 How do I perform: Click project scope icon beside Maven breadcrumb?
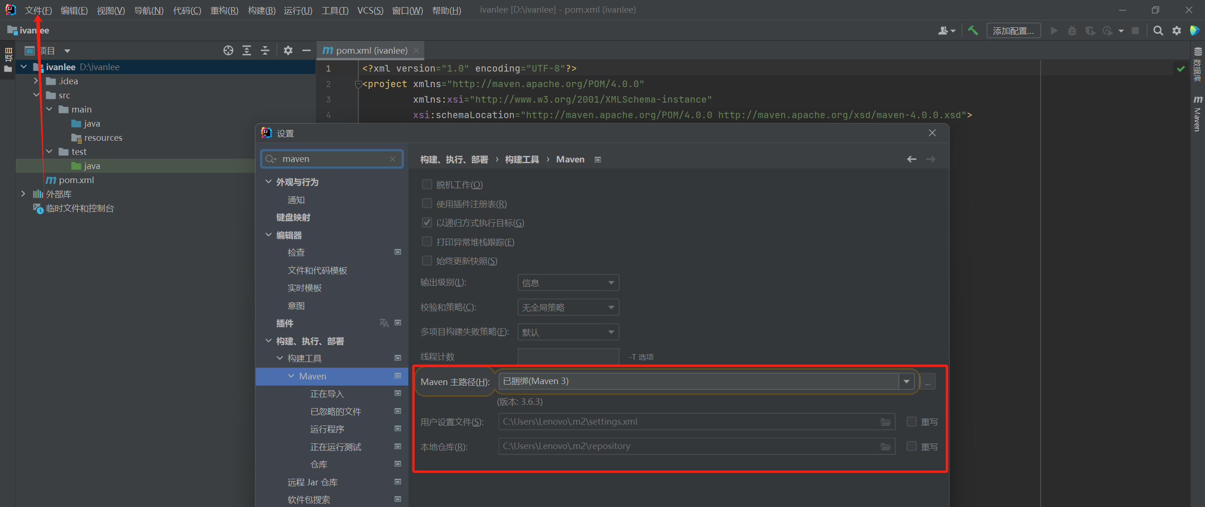point(598,160)
